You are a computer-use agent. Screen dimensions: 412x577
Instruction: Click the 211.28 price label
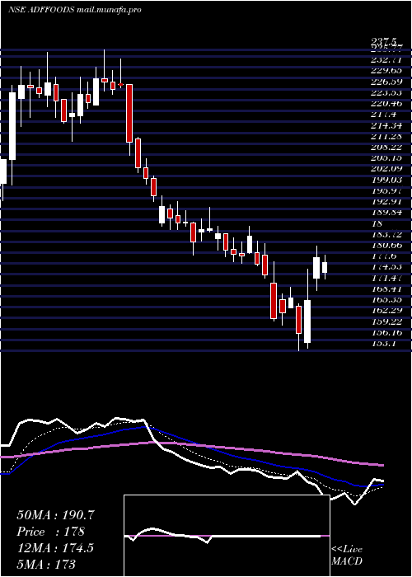click(386, 136)
